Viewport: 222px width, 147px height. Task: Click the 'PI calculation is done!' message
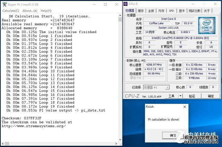163,119
